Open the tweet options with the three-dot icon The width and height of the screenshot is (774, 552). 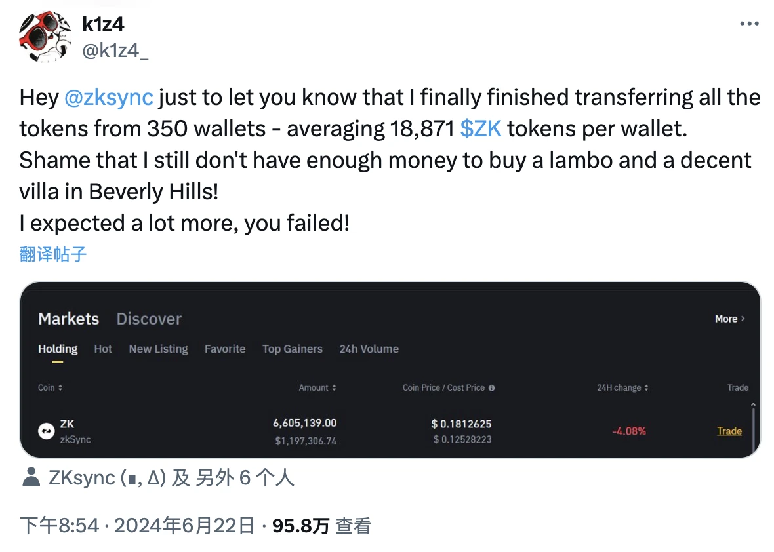coord(748,23)
